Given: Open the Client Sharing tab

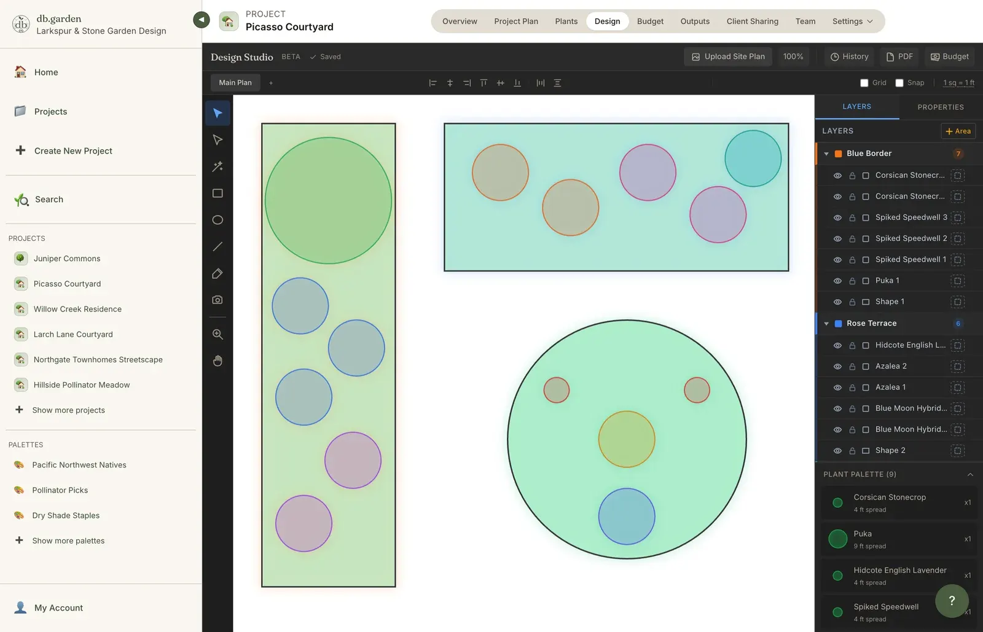Looking at the screenshot, I should [x=753, y=21].
